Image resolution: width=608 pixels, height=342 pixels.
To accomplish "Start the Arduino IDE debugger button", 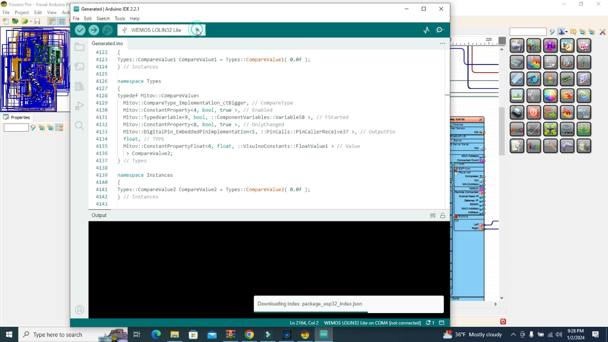I will pos(108,30).
